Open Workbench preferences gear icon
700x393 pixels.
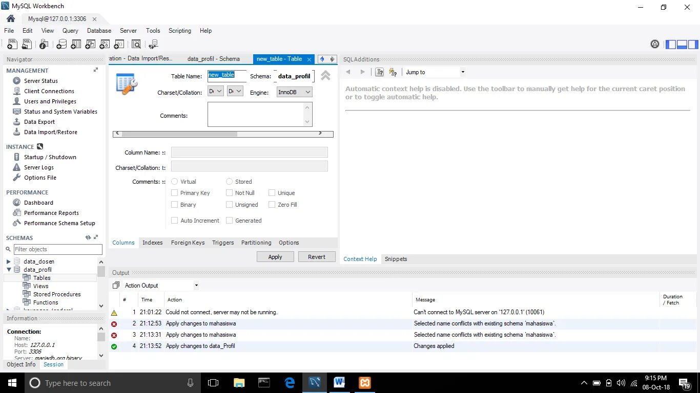click(655, 44)
